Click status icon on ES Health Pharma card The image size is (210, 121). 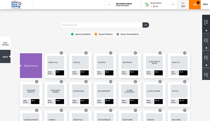coord(160,82)
